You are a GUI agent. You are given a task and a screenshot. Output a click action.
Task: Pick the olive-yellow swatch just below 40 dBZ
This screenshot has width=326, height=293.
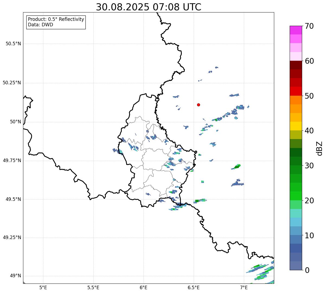[296, 135]
